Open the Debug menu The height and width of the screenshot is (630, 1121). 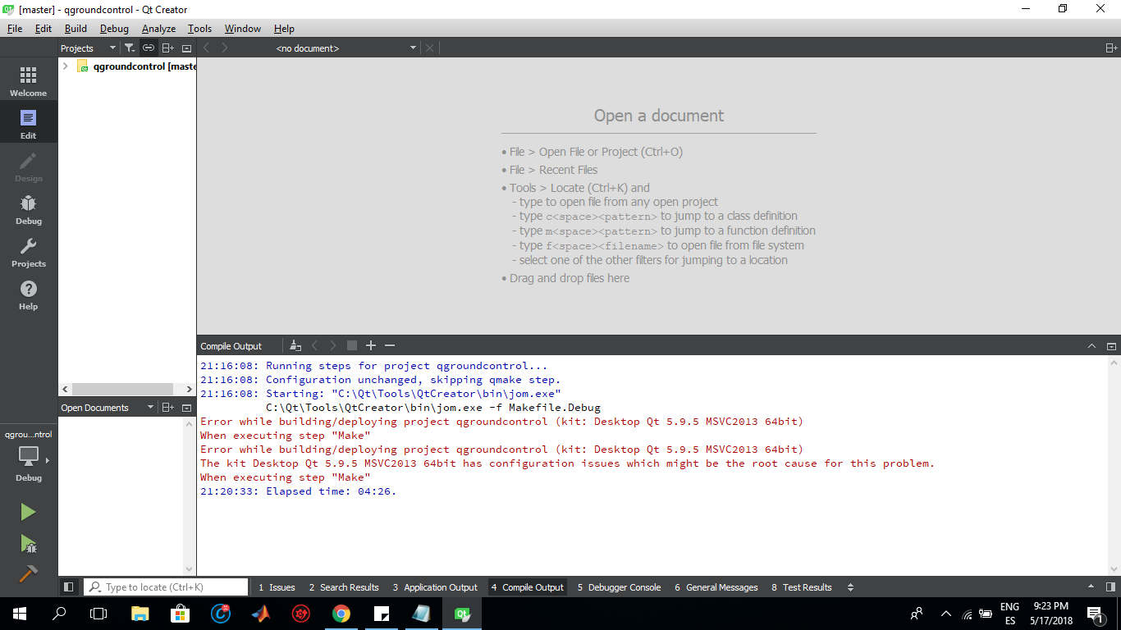(x=114, y=29)
